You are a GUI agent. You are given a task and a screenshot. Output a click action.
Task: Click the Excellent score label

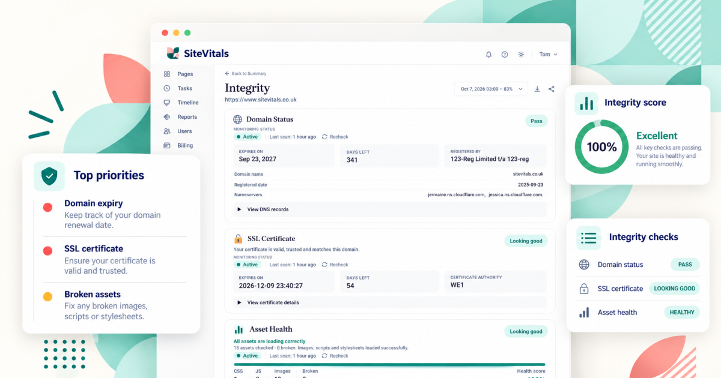(x=657, y=136)
